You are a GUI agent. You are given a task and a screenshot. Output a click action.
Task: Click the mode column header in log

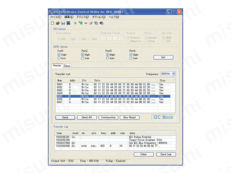tap(75, 133)
